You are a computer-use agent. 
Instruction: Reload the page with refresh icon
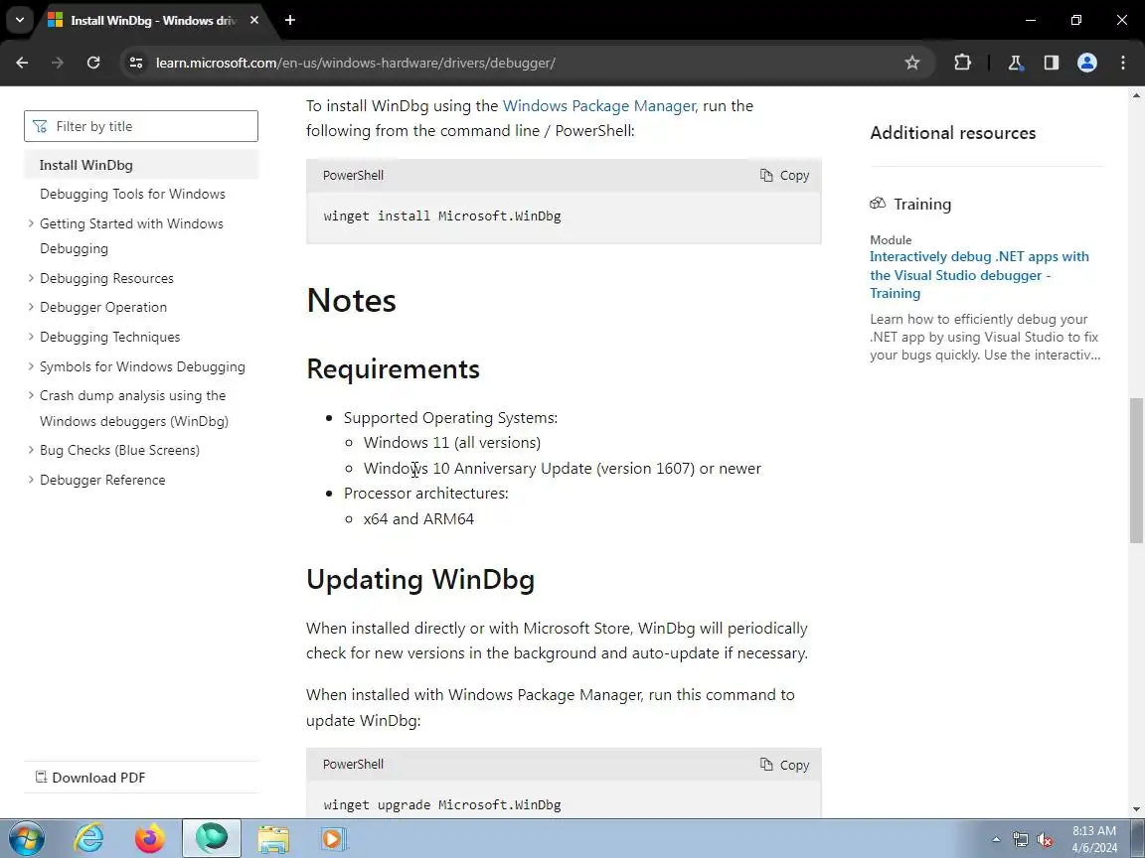(x=92, y=63)
